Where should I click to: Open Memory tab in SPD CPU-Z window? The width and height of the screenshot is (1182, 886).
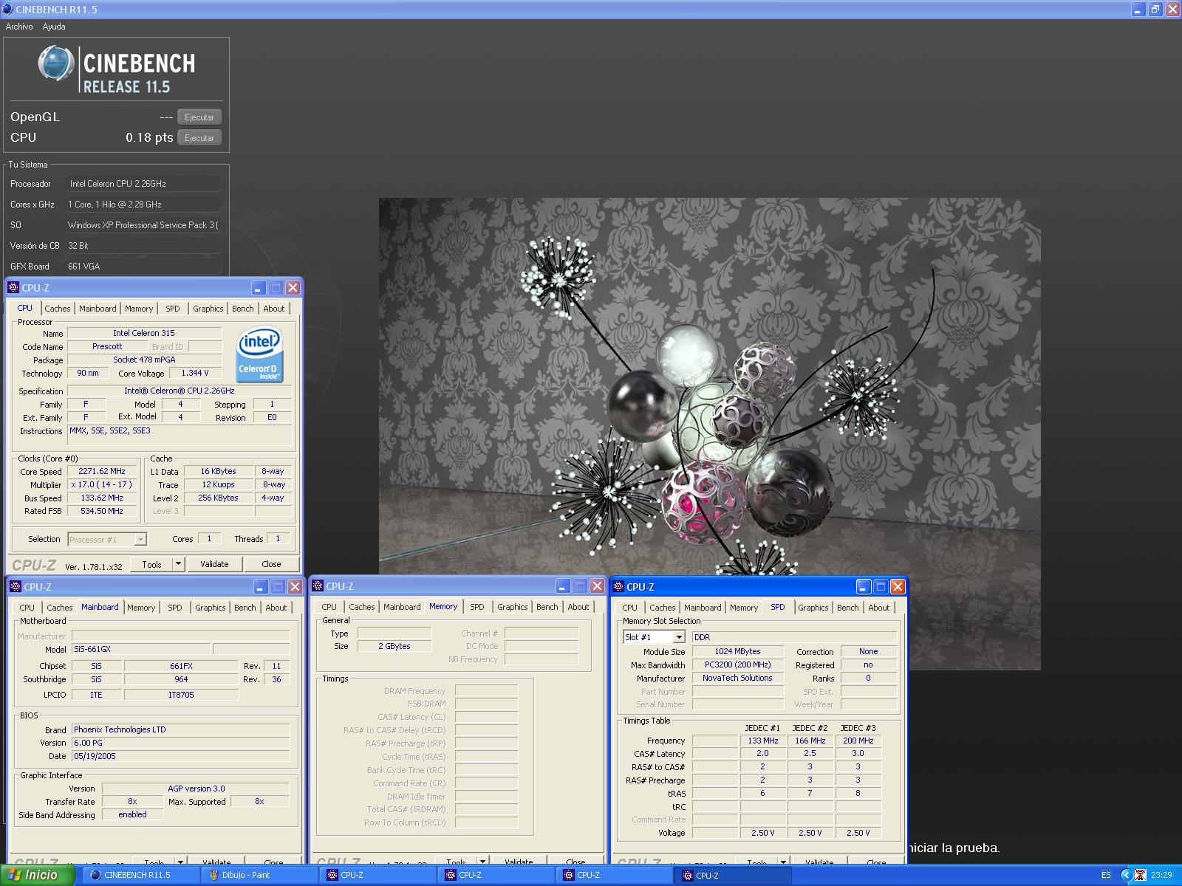tap(744, 608)
